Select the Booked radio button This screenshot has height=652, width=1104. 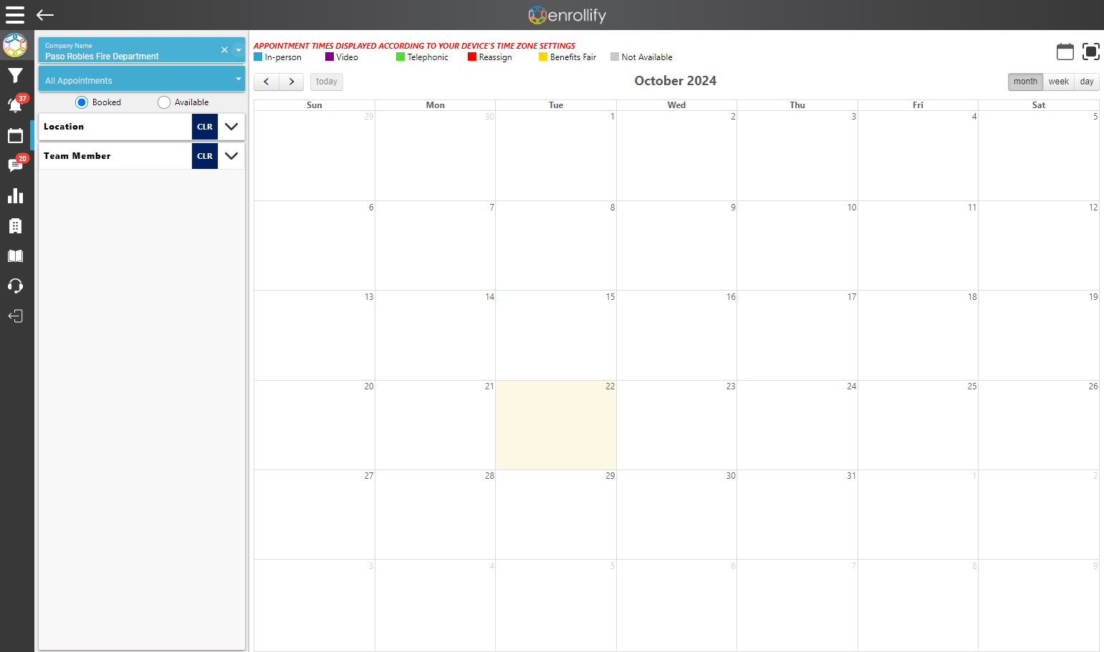coord(82,102)
